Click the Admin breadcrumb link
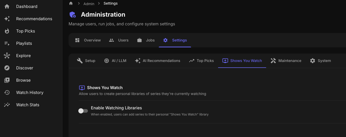Image resolution: width=346 pixels, height=137 pixels. click(x=89, y=4)
